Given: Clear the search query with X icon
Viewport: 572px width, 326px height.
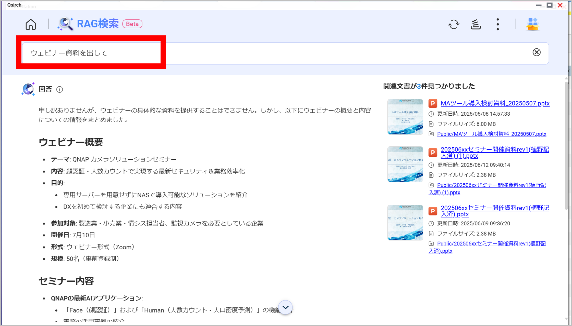Looking at the screenshot, I should coord(537,52).
